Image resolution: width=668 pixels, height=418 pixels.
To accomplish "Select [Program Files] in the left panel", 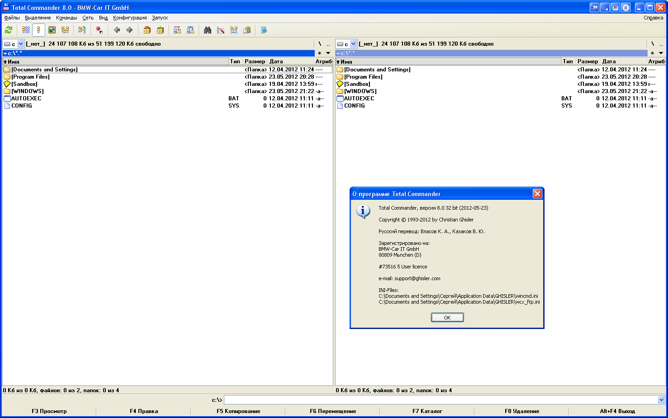I will pyautogui.click(x=167, y=77).
